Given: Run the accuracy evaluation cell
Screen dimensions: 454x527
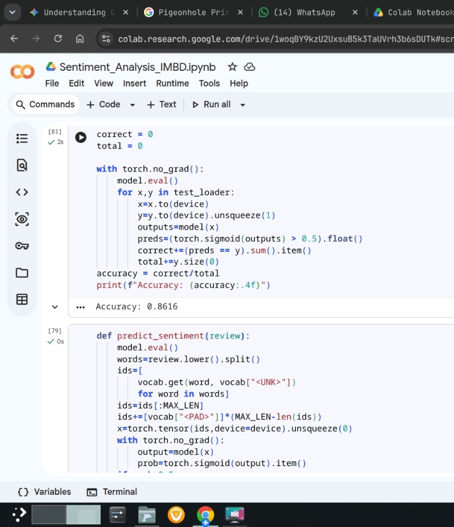Looking at the screenshot, I should 81,137.
